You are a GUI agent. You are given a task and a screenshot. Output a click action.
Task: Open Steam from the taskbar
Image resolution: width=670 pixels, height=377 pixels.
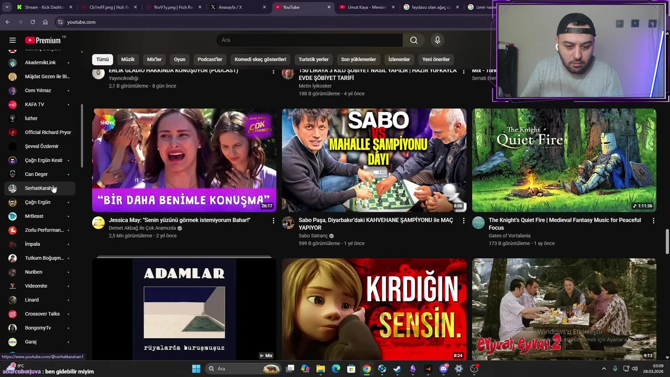(x=397, y=369)
